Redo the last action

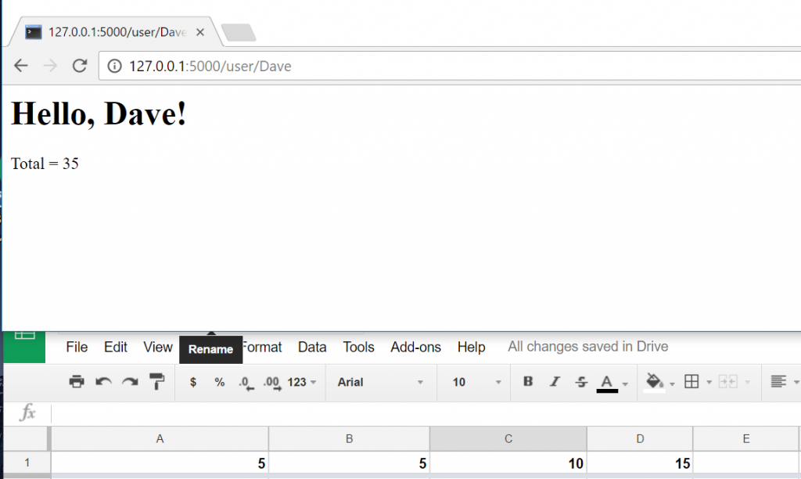point(130,382)
